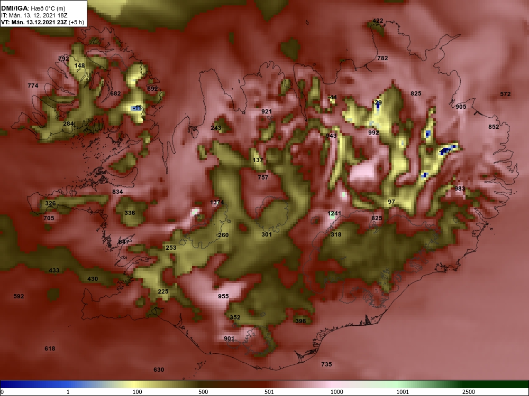The width and height of the screenshot is (529, 396).
Task: Click the 97 value label
Action: [x=391, y=202]
